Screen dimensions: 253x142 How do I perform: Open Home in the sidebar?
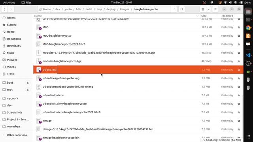point(17,32)
